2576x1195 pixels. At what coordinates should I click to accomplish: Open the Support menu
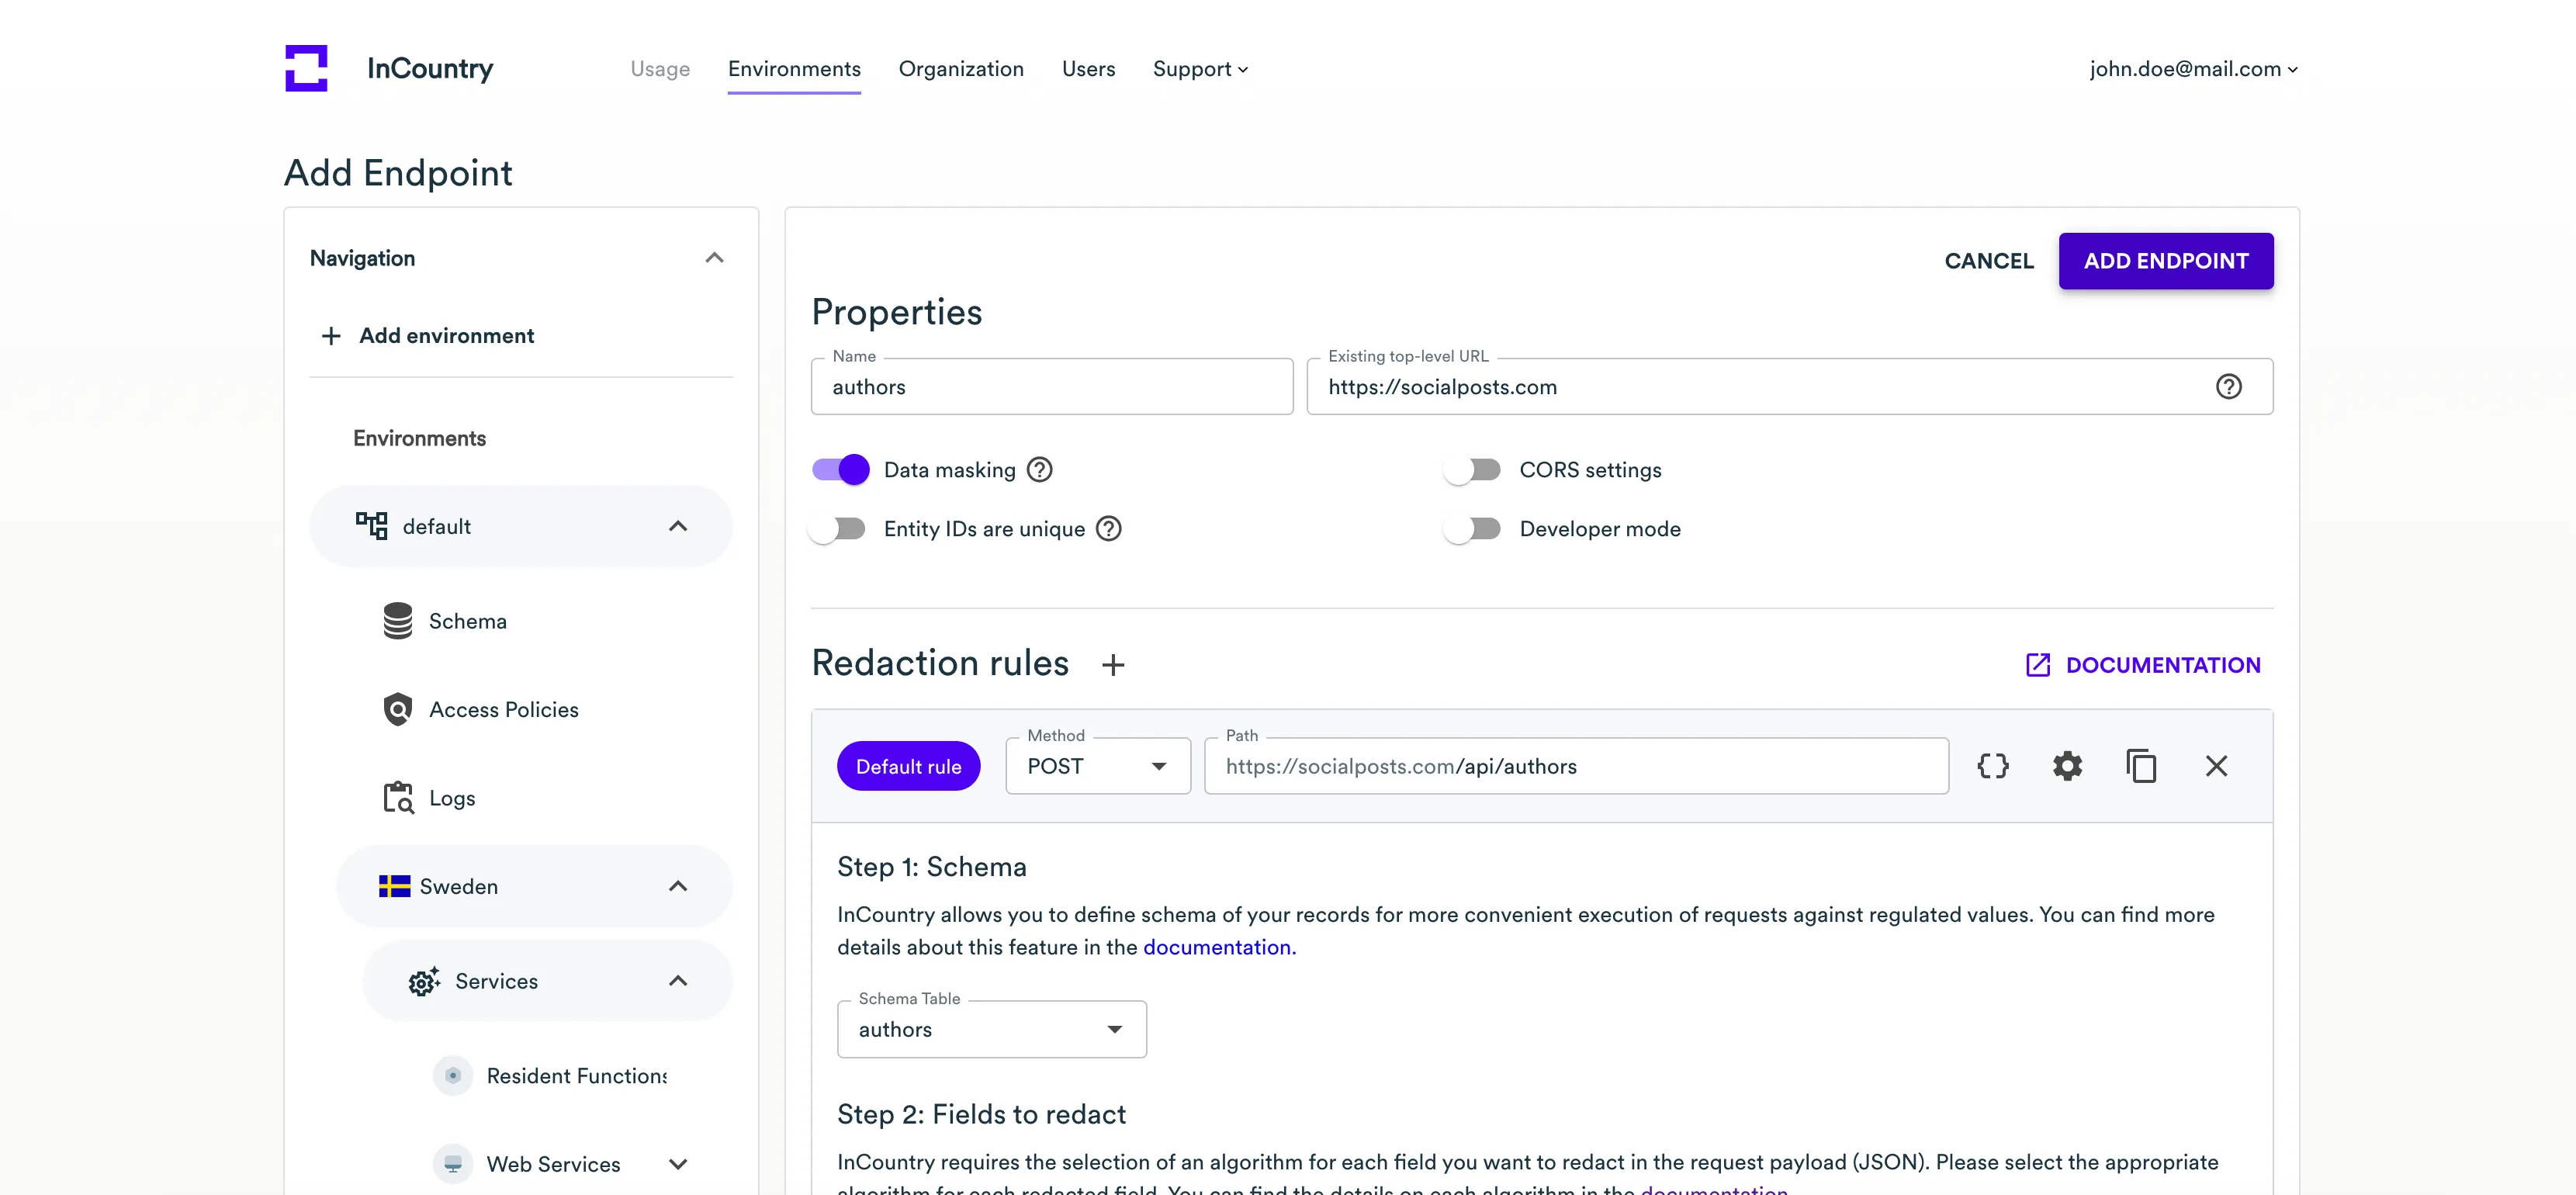click(1199, 69)
